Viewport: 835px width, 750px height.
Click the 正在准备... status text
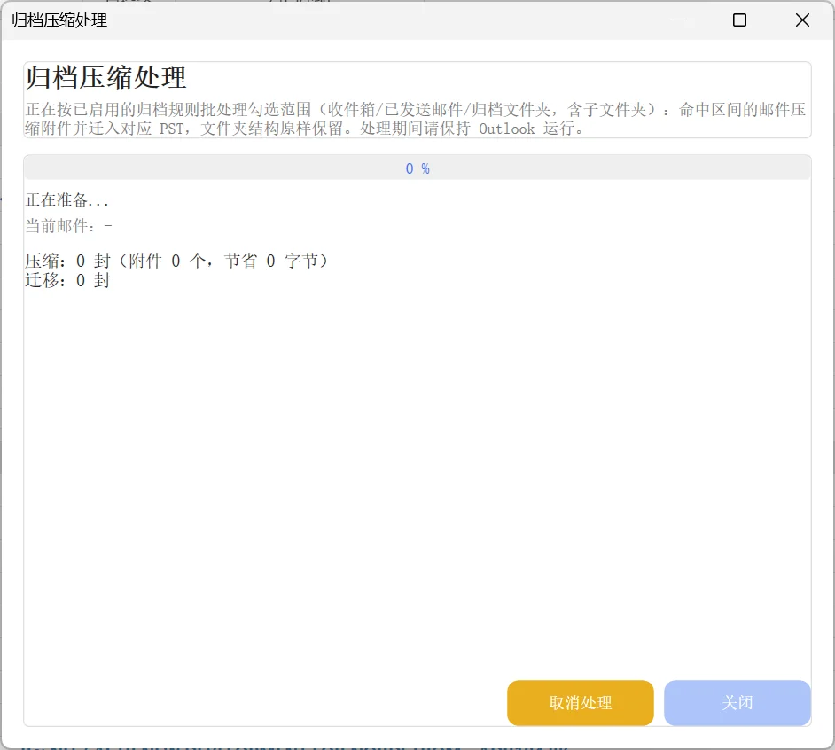pos(67,200)
